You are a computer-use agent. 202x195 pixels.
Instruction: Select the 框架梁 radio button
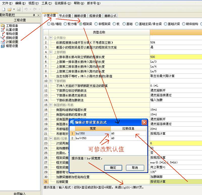tap(81, 24)
